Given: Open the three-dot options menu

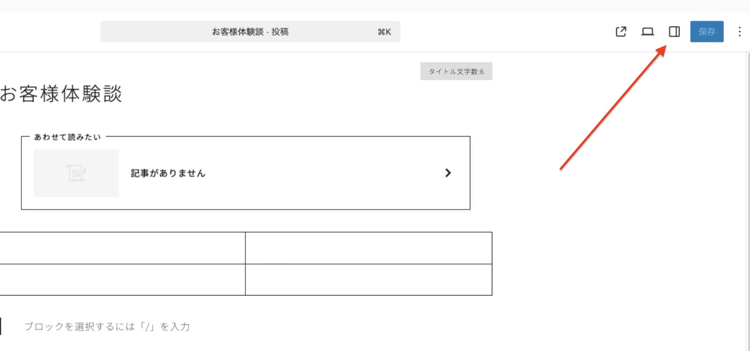Looking at the screenshot, I should point(739,31).
